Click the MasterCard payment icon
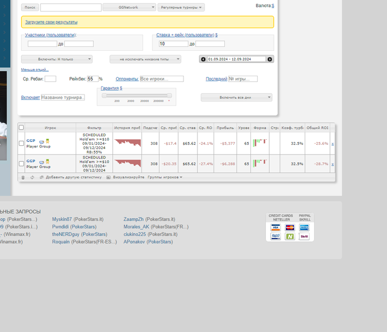The height and width of the screenshot is (332, 387). 290,228
